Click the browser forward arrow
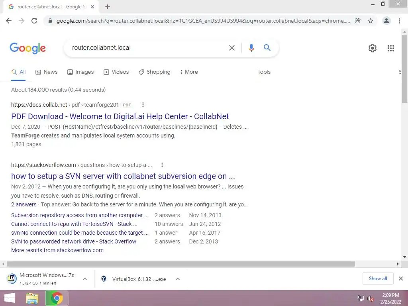Viewport: 408px width, 306px height. click(22, 21)
